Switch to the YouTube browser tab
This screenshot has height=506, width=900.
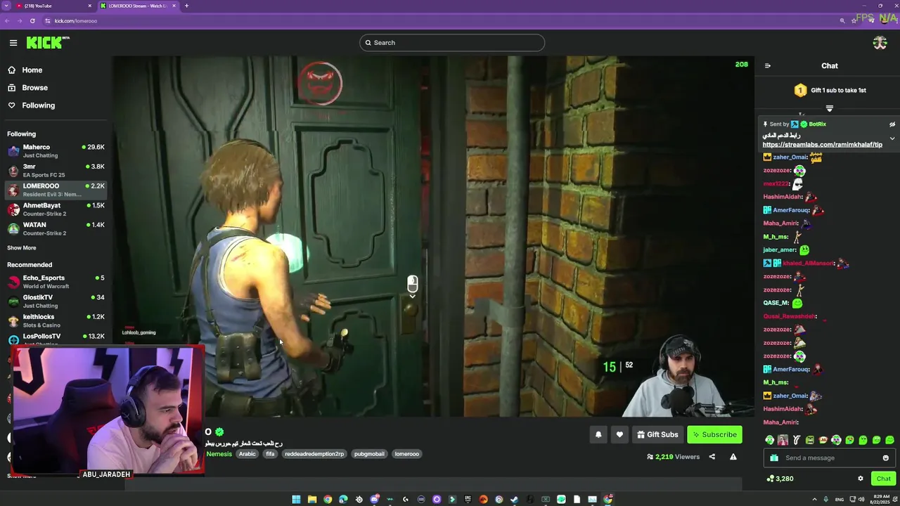click(x=53, y=6)
